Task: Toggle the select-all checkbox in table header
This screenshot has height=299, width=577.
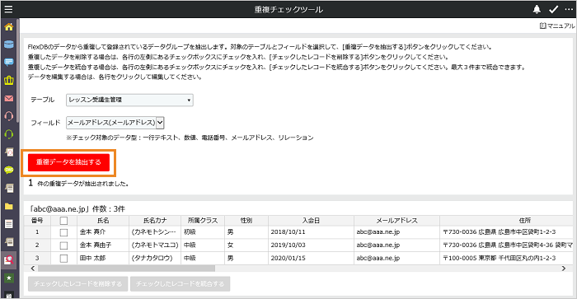Action: [63, 221]
